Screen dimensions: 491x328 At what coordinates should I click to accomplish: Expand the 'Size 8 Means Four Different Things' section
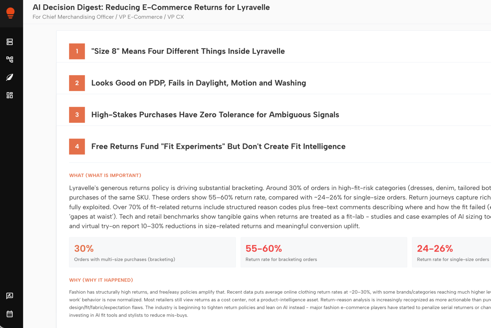point(188,51)
